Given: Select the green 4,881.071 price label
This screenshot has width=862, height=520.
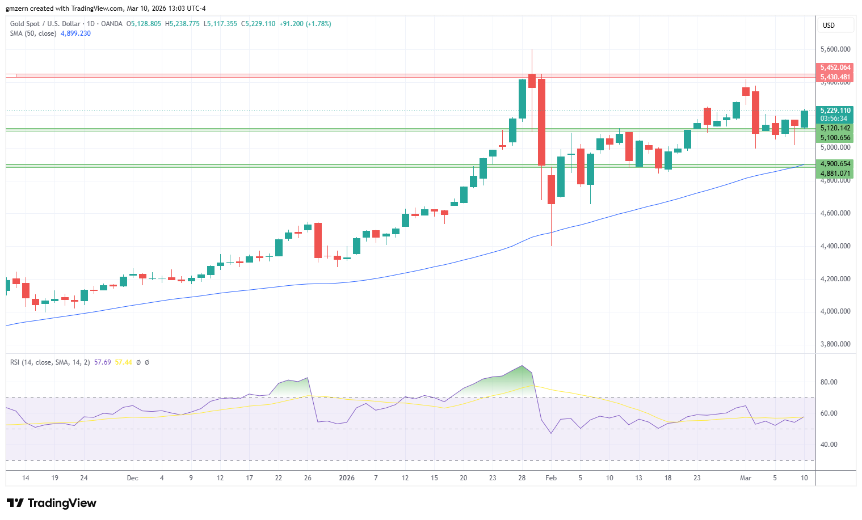Looking at the screenshot, I should point(835,174).
